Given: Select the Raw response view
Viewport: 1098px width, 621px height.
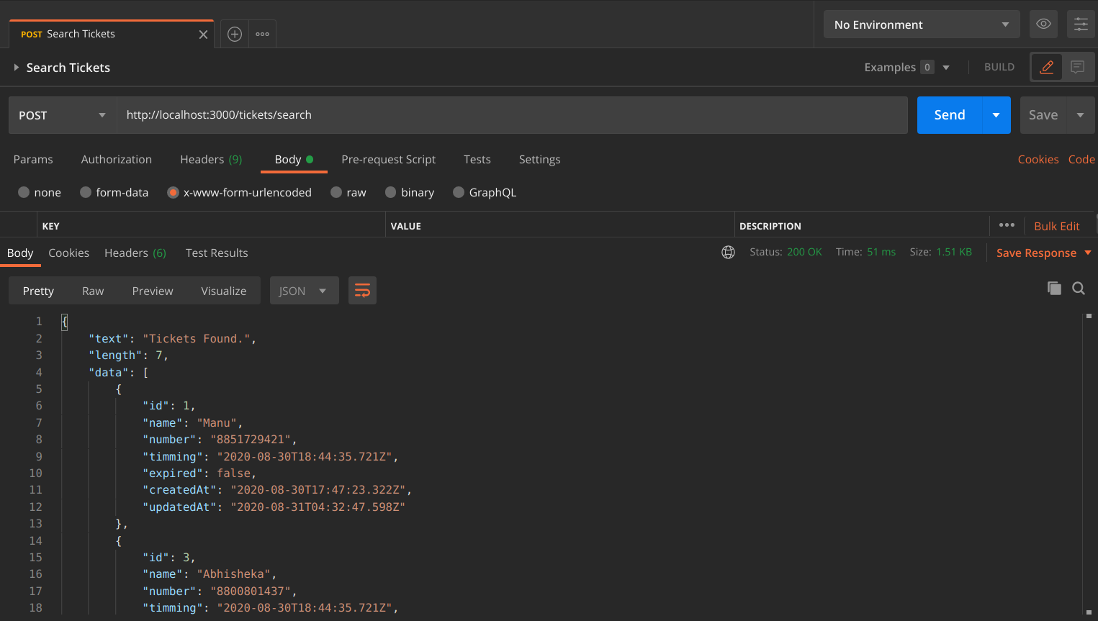Looking at the screenshot, I should (x=93, y=291).
